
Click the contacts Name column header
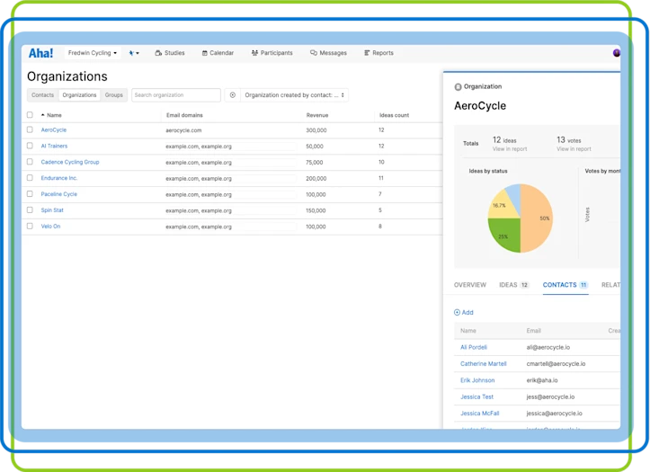tap(468, 331)
